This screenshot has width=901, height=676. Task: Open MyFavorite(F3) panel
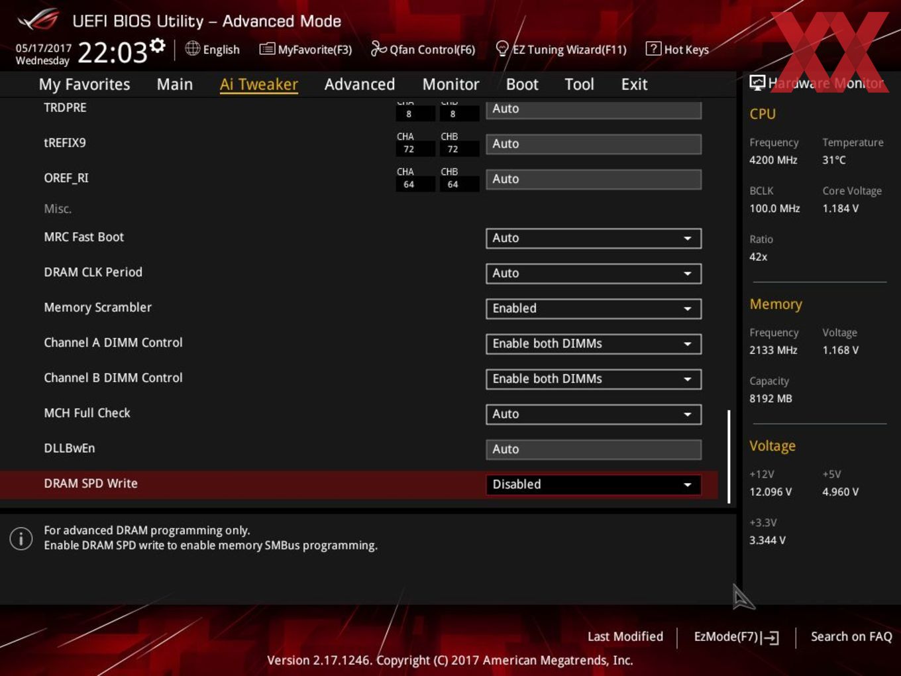(315, 50)
